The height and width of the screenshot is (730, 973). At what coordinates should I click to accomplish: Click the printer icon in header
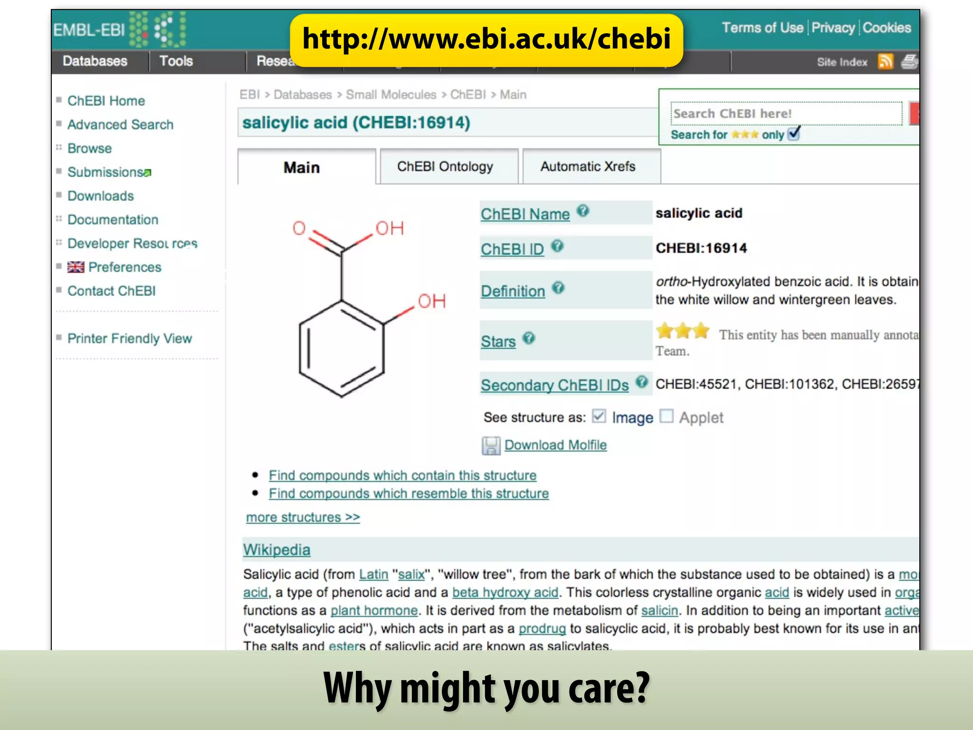[x=910, y=62]
